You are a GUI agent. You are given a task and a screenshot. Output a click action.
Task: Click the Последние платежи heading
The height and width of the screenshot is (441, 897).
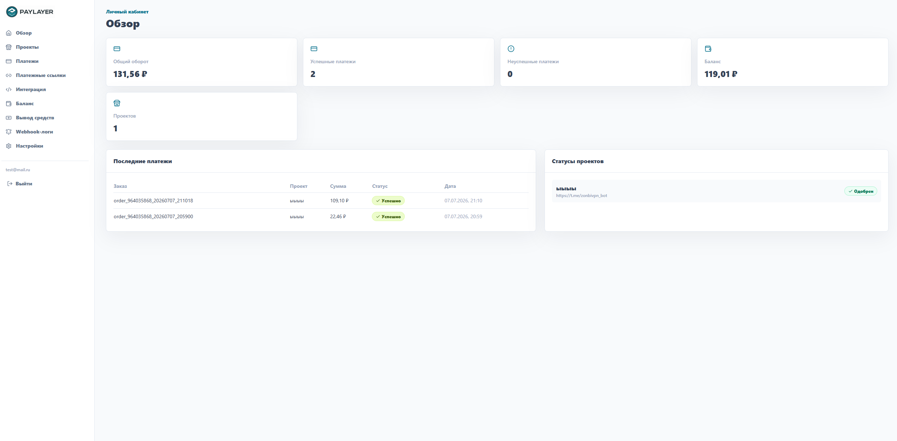tap(142, 161)
